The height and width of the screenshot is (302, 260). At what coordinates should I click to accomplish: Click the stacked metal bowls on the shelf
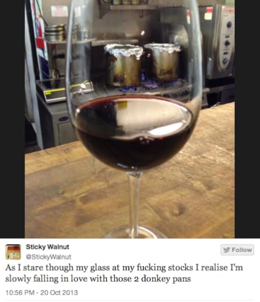point(54,33)
